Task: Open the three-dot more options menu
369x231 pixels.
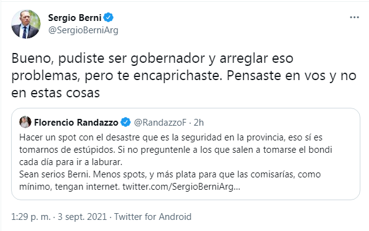Action: click(x=354, y=17)
